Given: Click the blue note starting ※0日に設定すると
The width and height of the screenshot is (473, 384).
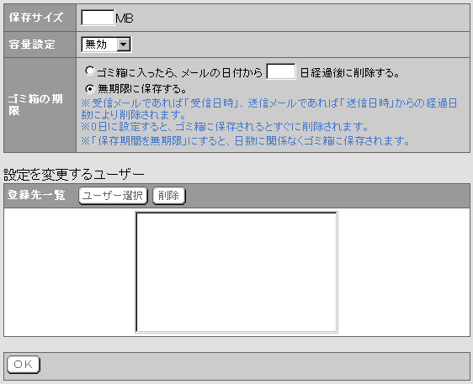Looking at the screenshot, I should click(225, 127).
